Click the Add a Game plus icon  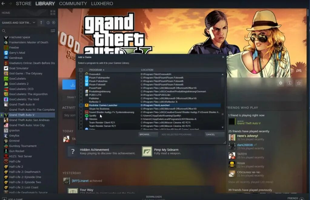pos(4,198)
